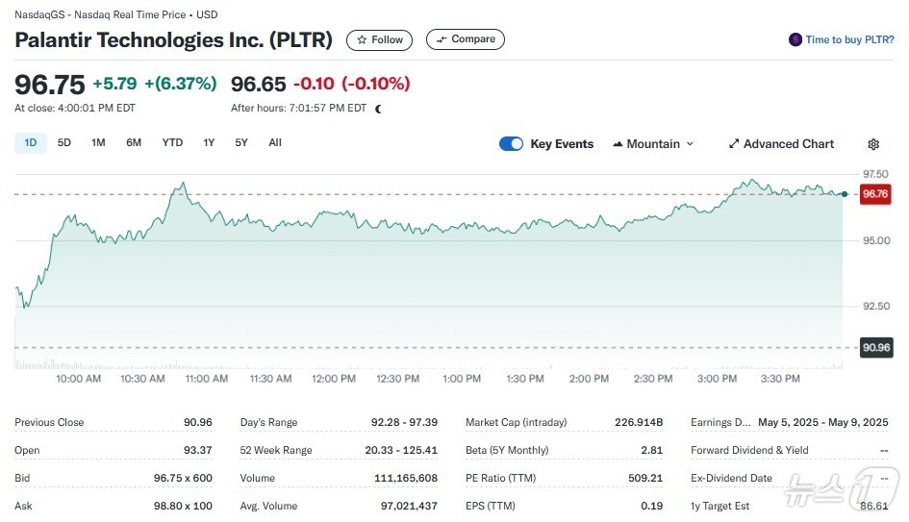Open chart settings gear icon
Screen dimensions: 909x522
click(x=873, y=144)
